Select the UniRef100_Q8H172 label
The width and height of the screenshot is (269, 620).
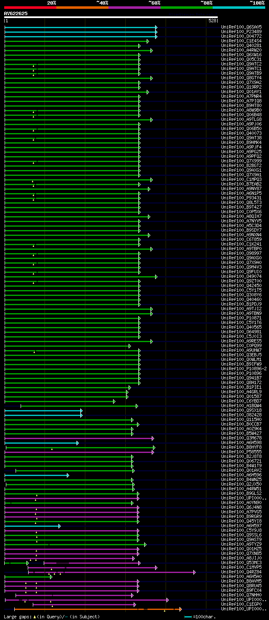tap(241, 383)
